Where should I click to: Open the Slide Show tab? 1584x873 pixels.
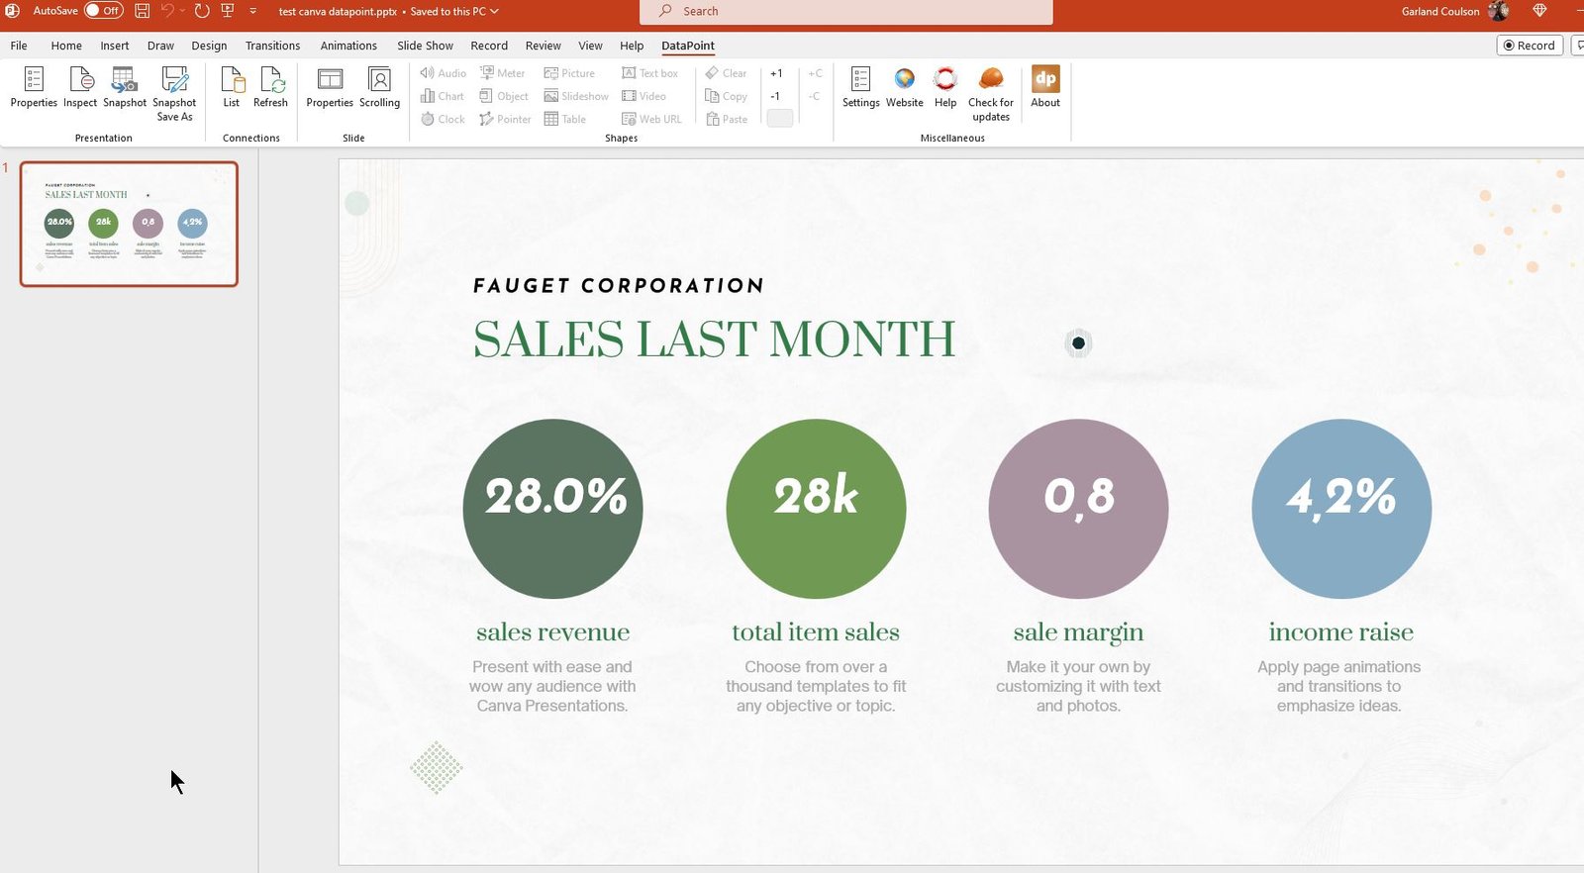point(425,46)
